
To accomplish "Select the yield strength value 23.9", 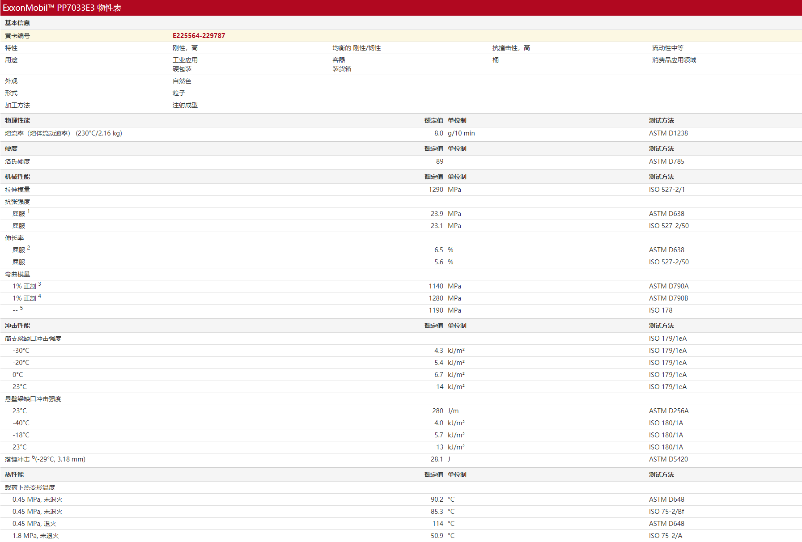I will [x=437, y=214].
